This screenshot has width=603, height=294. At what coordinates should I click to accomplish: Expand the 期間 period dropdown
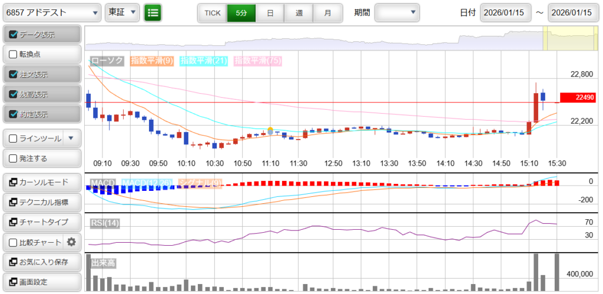[397, 12]
